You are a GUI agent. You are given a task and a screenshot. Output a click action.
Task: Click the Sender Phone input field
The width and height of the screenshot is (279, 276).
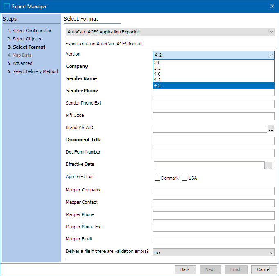tap(214, 92)
